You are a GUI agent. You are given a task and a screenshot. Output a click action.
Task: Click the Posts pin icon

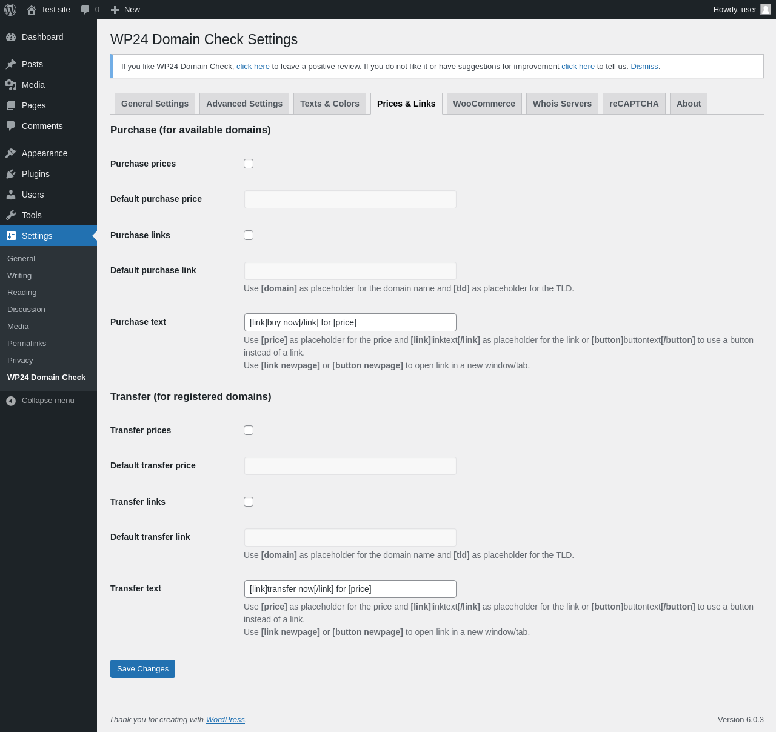11,64
